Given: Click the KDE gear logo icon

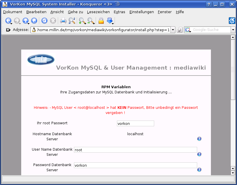Looking at the screenshot, I should 232,21.
